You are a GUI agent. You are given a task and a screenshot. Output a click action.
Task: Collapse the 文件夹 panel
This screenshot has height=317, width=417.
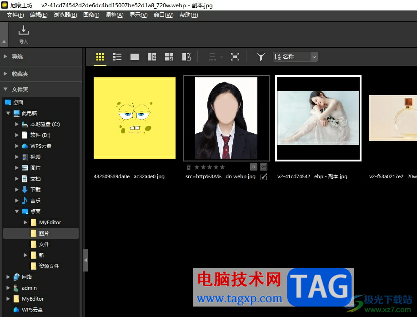pyautogui.click(x=5, y=89)
